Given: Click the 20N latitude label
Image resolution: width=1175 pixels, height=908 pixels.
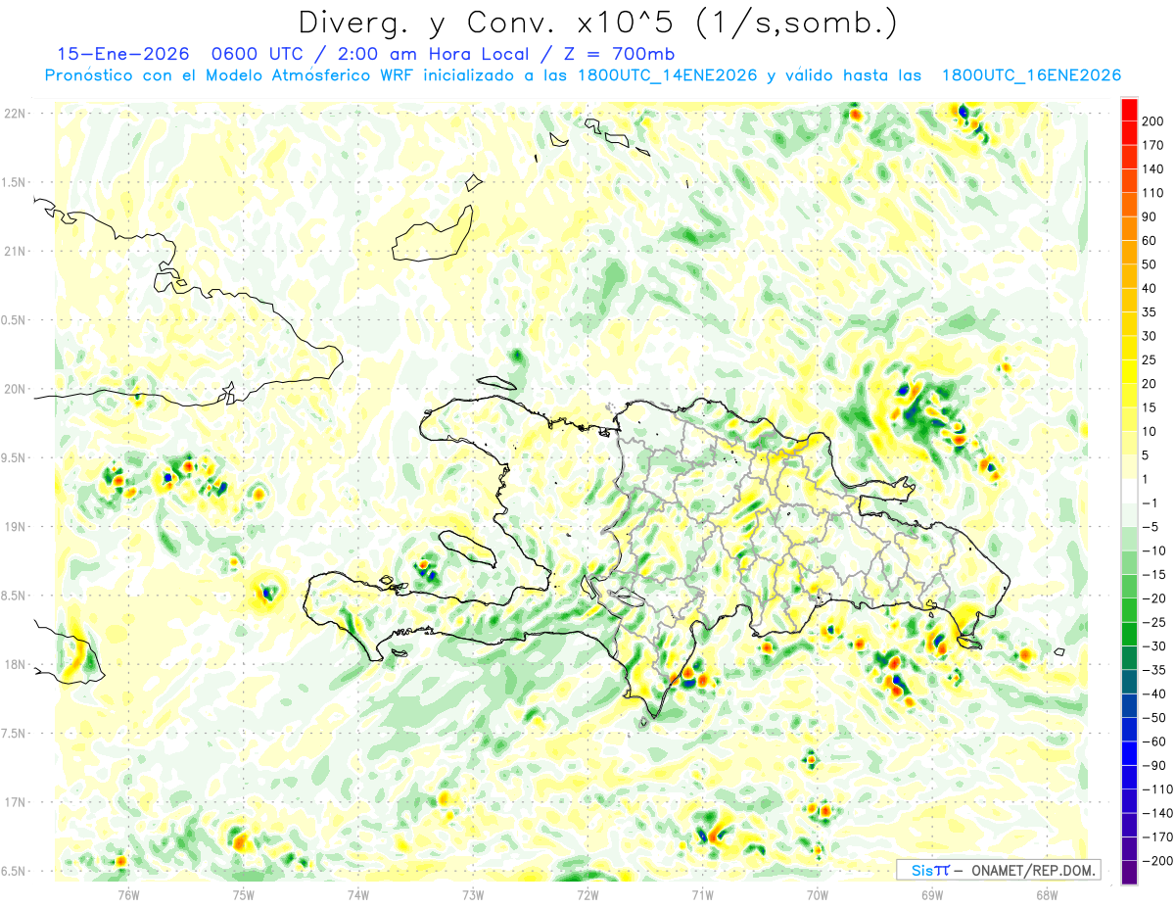Looking at the screenshot, I should [x=14, y=389].
